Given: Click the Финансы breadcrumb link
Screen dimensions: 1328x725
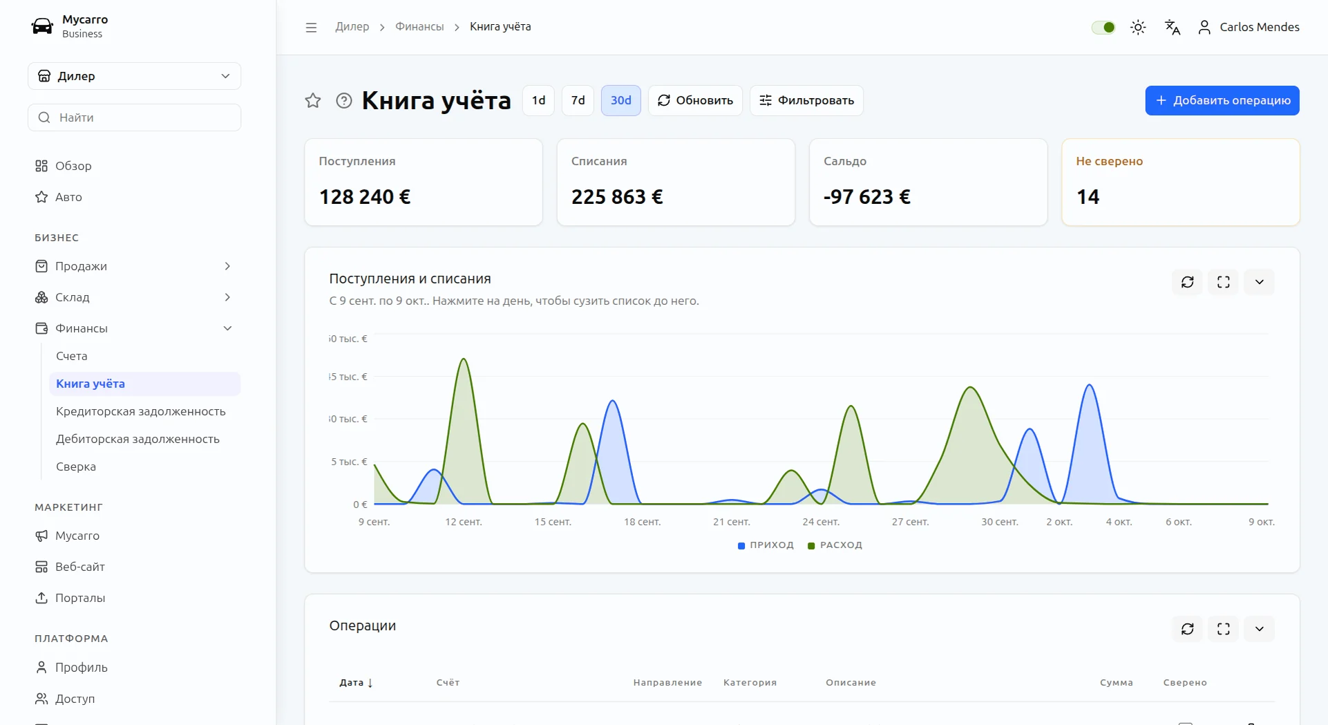Looking at the screenshot, I should pos(419,27).
